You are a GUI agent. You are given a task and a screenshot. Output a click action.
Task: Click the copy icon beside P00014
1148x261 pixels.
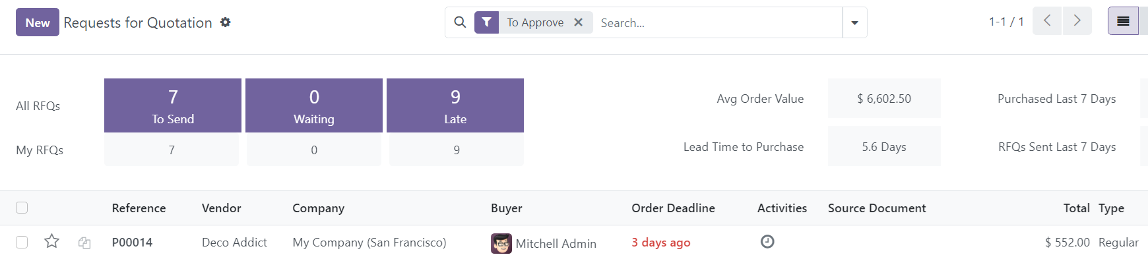click(x=84, y=243)
